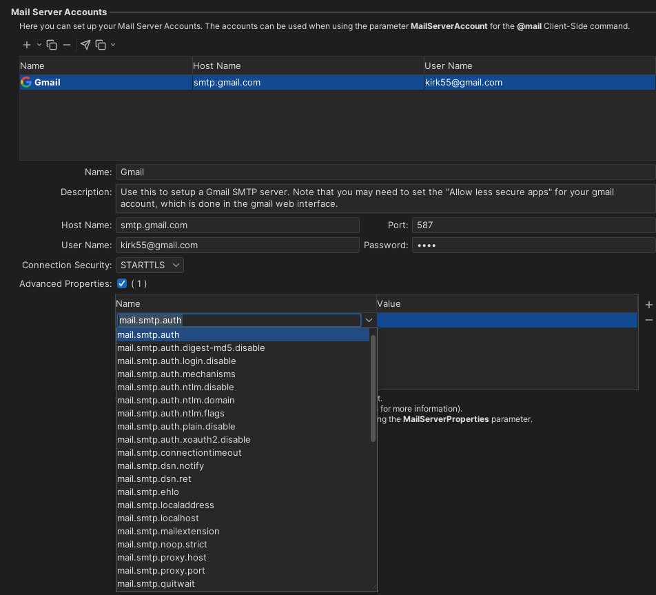656x595 pixels.
Task: Add a new mail server account
Action: pyautogui.click(x=26, y=45)
